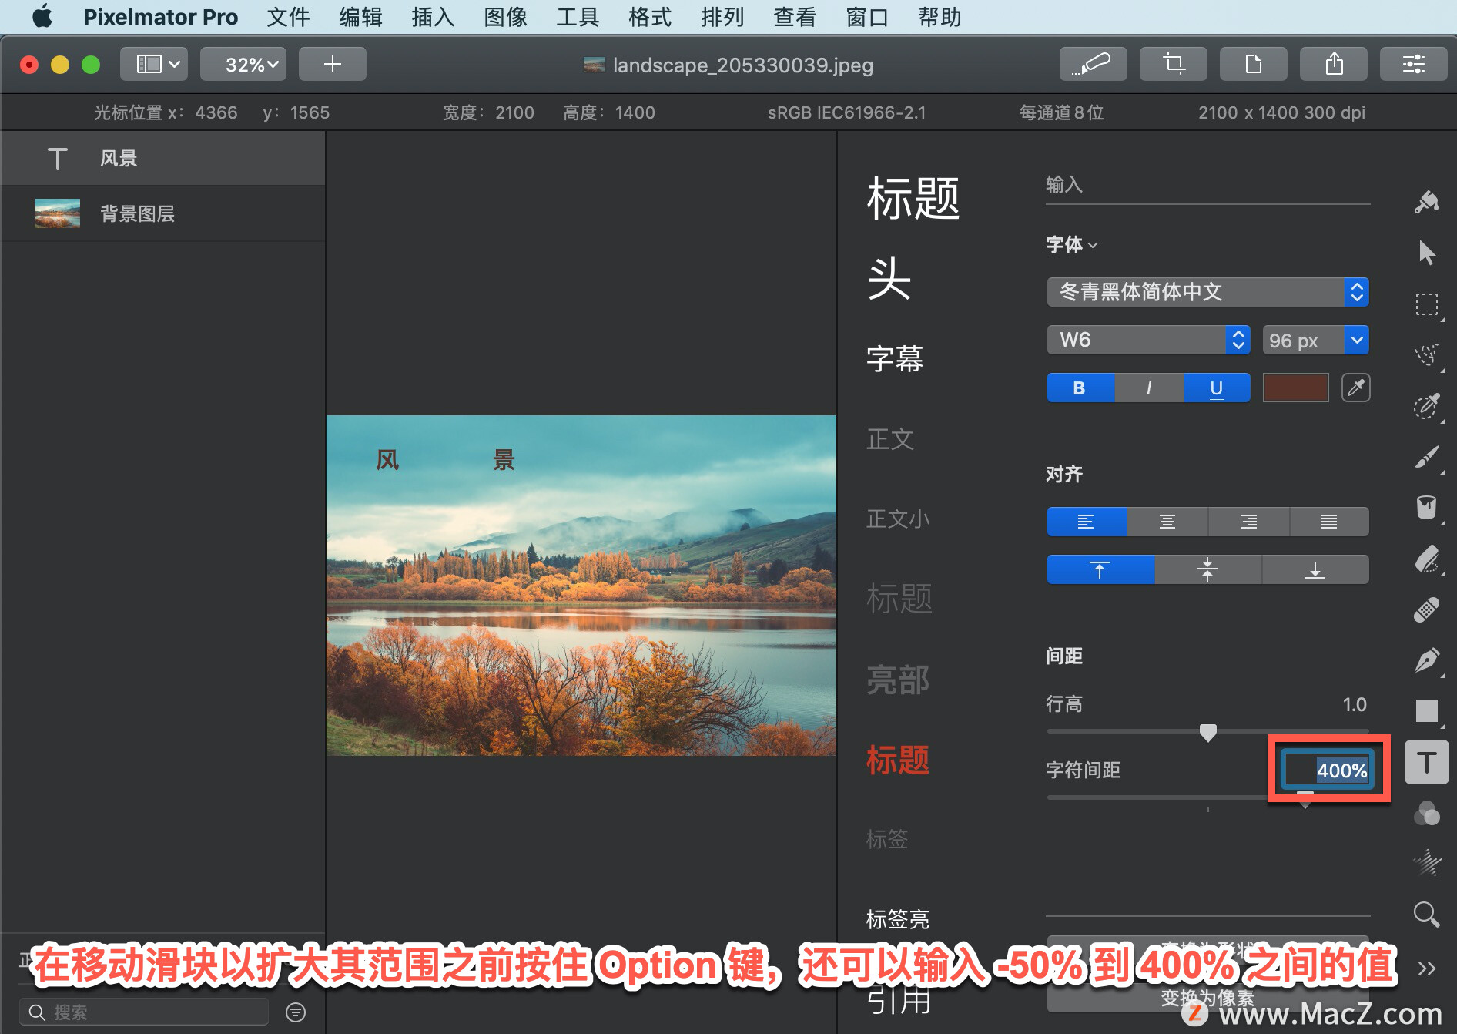Open the layer filter icon beside search
This screenshot has height=1034, width=1457.
click(x=296, y=1012)
